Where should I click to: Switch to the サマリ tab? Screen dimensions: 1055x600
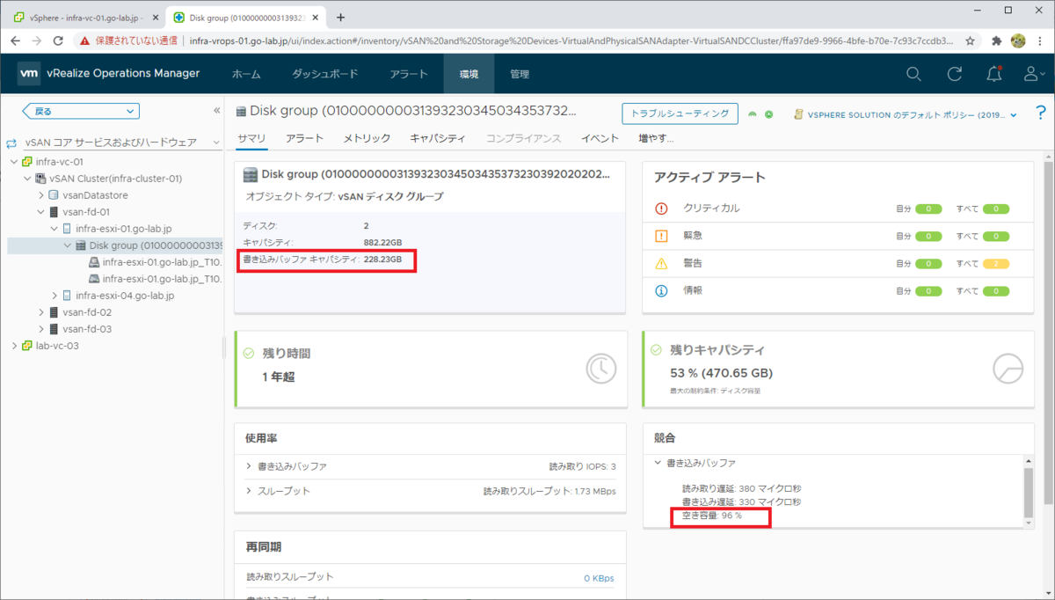(251, 138)
